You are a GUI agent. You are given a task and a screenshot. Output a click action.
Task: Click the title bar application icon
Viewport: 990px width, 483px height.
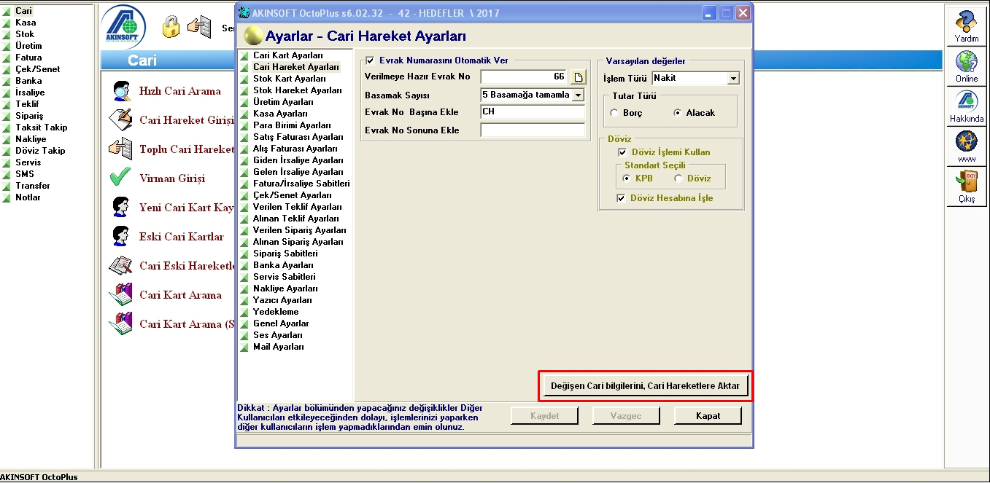click(244, 12)
